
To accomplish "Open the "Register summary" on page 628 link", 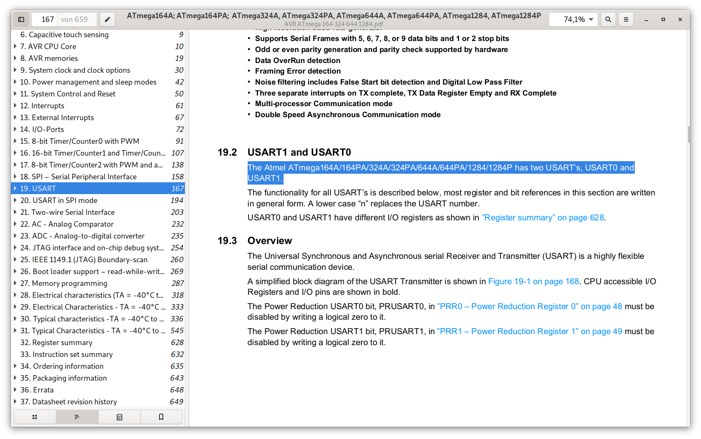I will pos(543,218).
